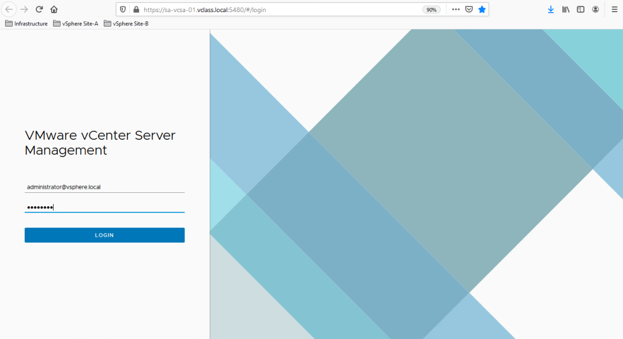Go back to the previous page
Screen dimensions: 623x339
tap(9, 10)
